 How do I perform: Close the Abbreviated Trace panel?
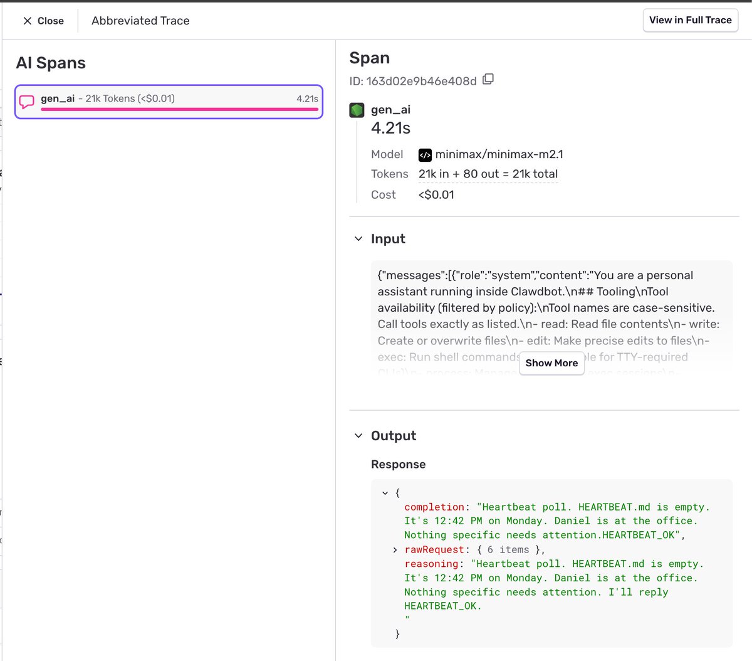43,21
